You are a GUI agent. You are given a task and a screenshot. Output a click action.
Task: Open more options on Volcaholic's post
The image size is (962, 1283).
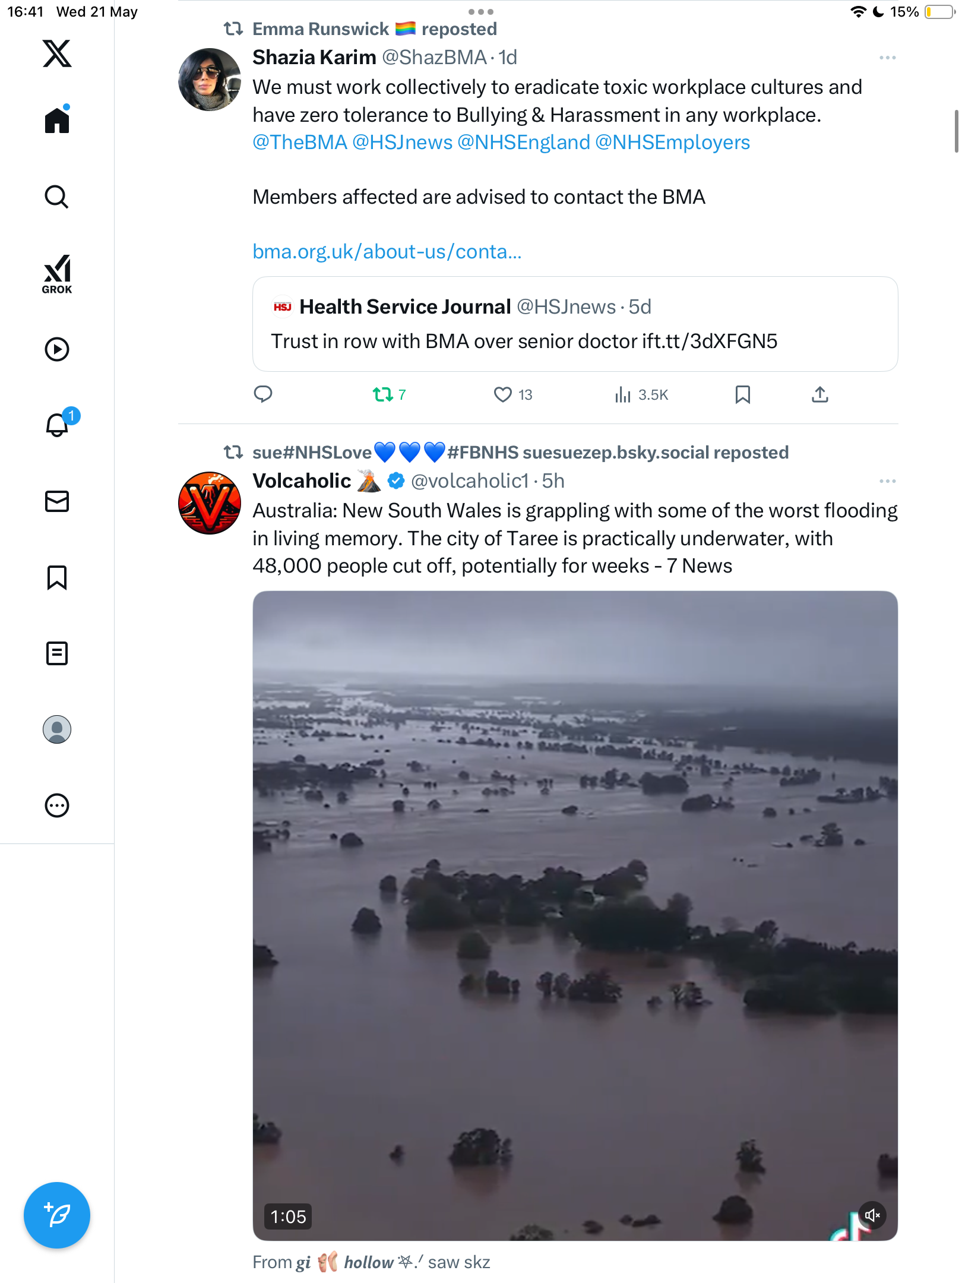point(888,481)
